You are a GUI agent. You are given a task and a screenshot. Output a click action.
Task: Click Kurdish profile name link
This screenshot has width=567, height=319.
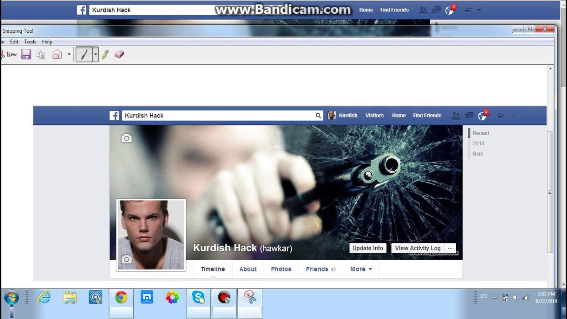tap(348, 116)
